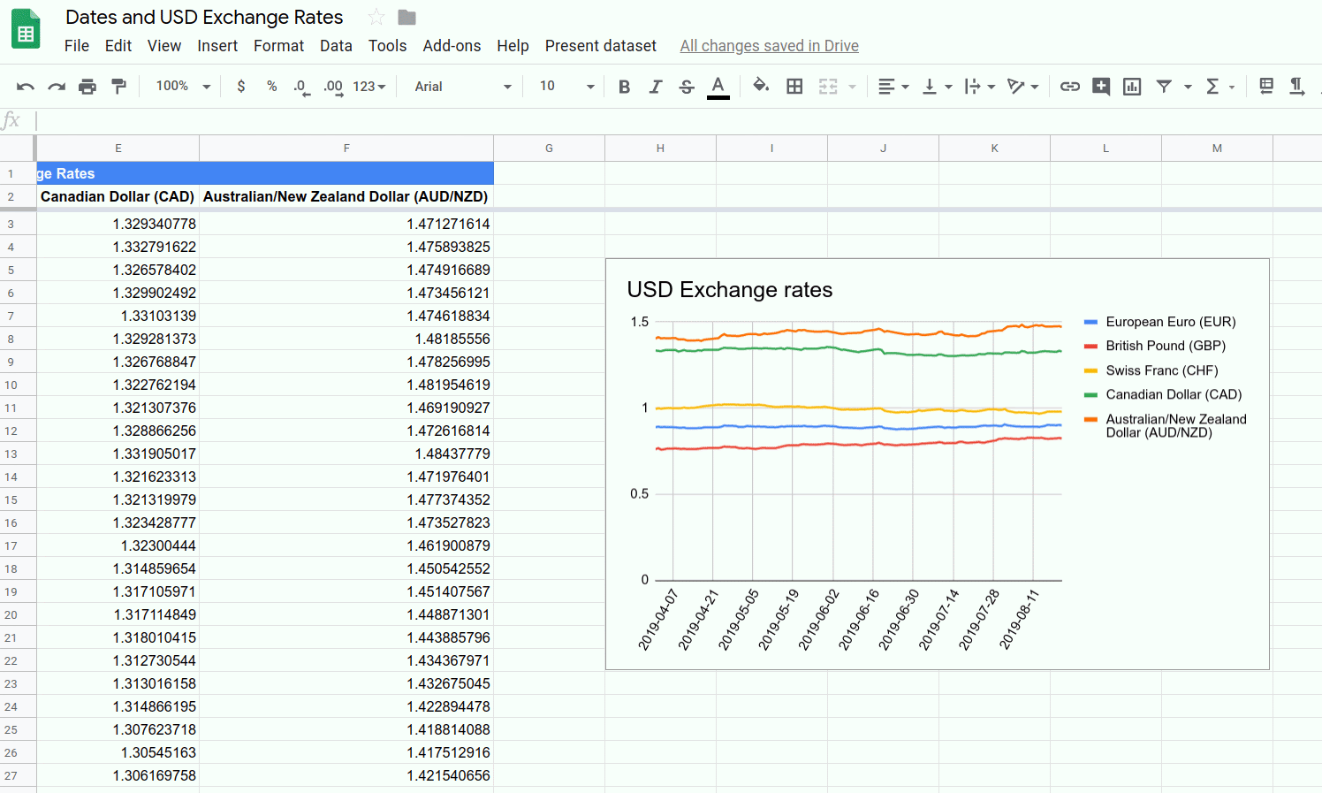Toggle bold formatting

coord(624,87)
